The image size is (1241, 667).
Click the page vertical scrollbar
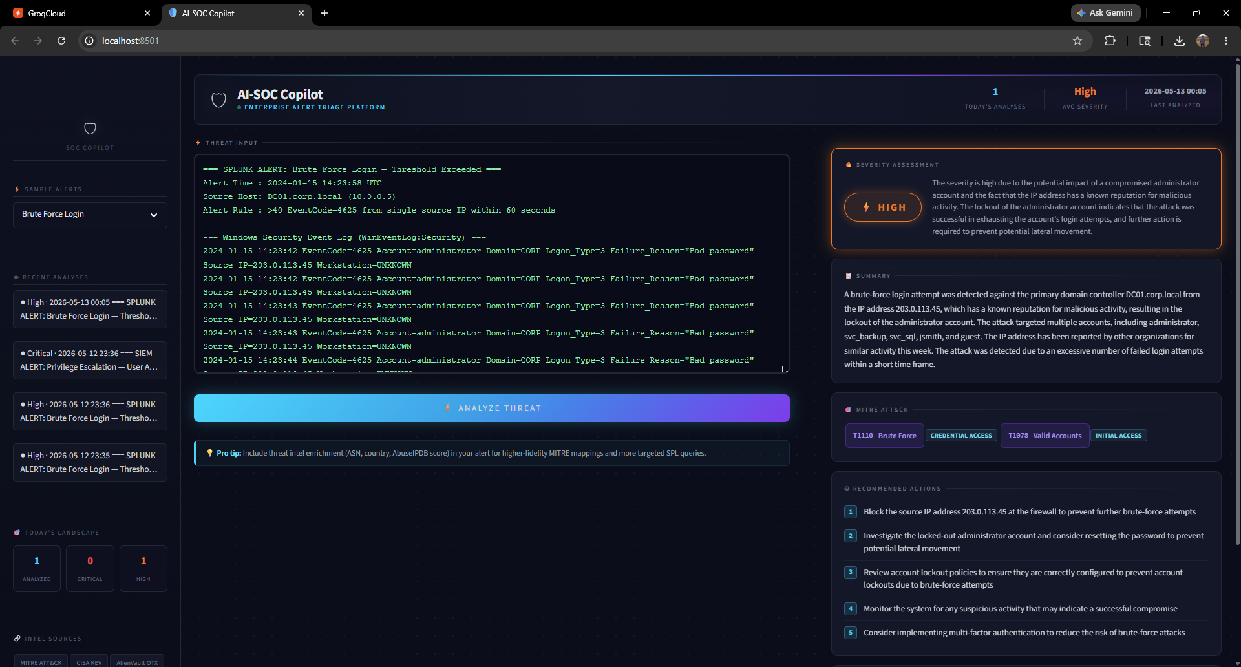[1237, 304]
